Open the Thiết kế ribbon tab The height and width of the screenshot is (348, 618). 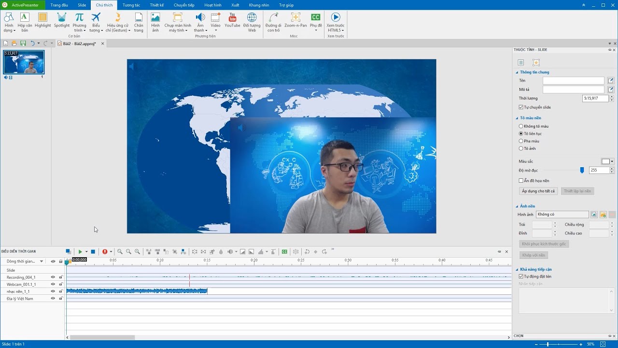click(x=157, y=5)
